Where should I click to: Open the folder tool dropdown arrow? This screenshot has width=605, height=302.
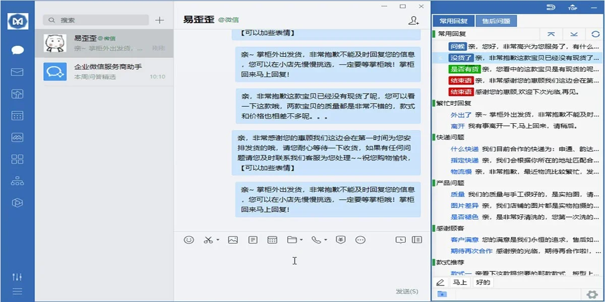click(x=301, y=240)
